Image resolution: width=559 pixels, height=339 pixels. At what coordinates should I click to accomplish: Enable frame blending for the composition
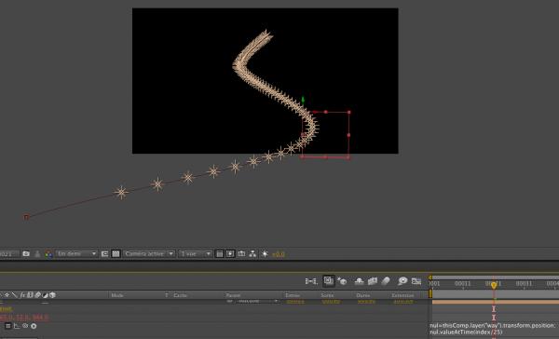373,281
